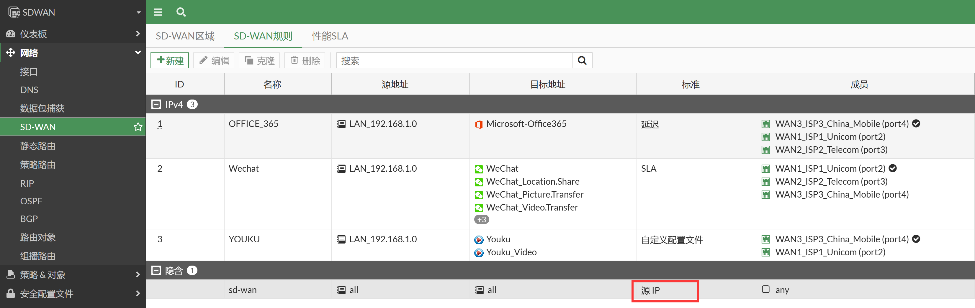Viewport: 975px width, 308px height.
Task: Click the search button beside search field
Action: click(x=582, y=60)
